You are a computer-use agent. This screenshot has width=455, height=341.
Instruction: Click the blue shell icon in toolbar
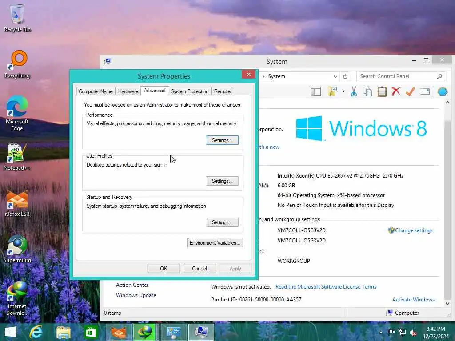(x=442, y=91)
